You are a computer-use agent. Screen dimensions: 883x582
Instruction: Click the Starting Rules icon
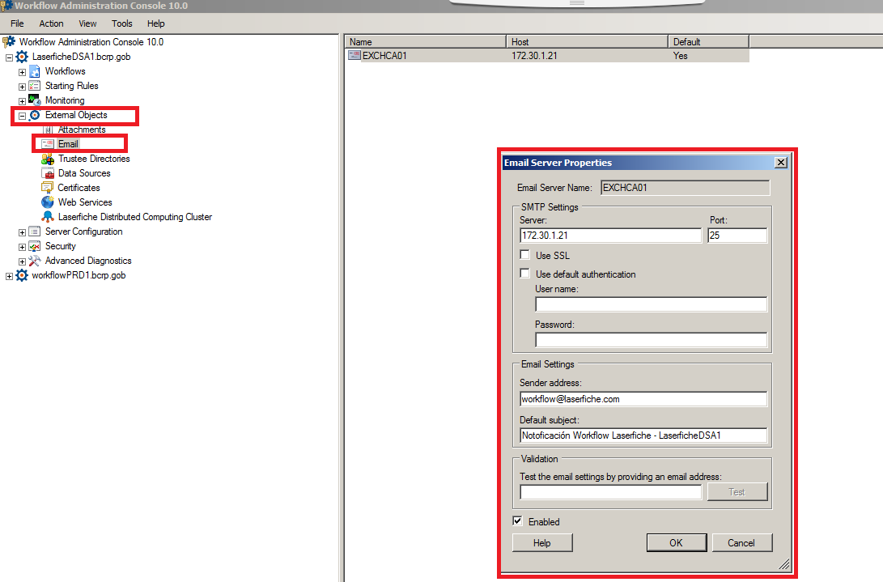pos(35,86)
